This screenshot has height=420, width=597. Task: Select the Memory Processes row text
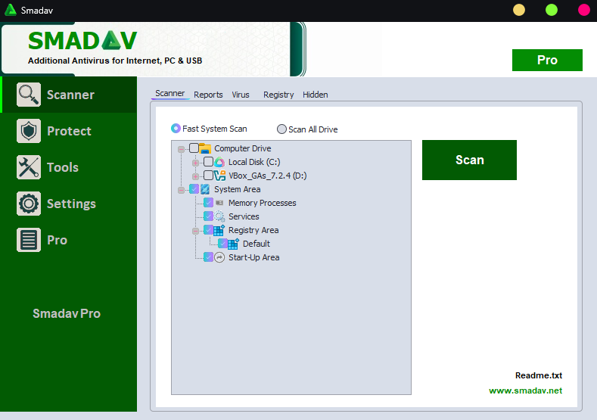(x=263, y=203)
